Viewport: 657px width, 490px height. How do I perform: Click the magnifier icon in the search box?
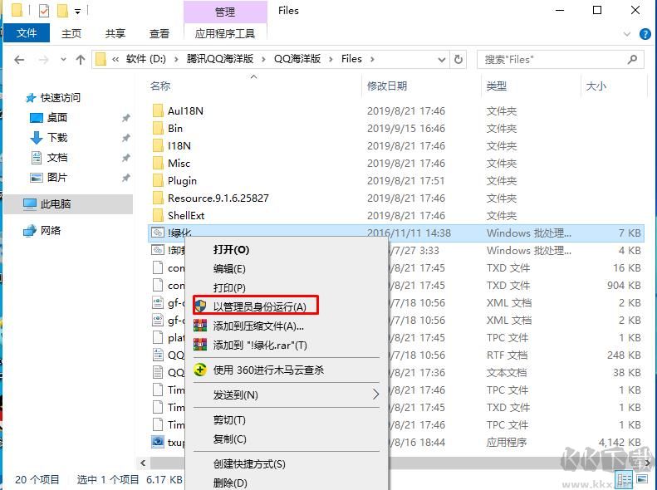click(632, 59)
